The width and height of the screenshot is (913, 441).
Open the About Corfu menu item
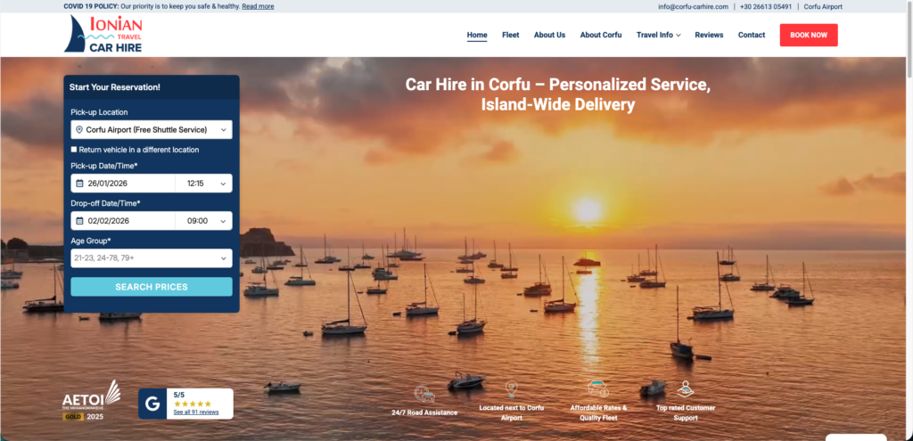600,35
